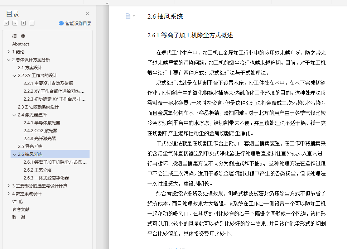Click the blue cloud icon beside 智能识别目录
This screenshot has width=347, height=249.
click(x=61, y=23)
